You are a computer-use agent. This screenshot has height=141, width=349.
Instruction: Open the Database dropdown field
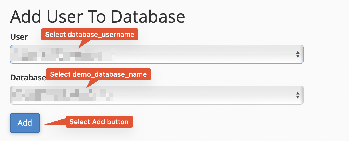coord(157,95)
